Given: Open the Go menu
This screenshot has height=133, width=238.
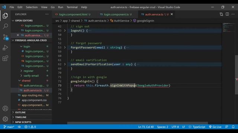Looking at the screenshot, I should pos(53,7).
